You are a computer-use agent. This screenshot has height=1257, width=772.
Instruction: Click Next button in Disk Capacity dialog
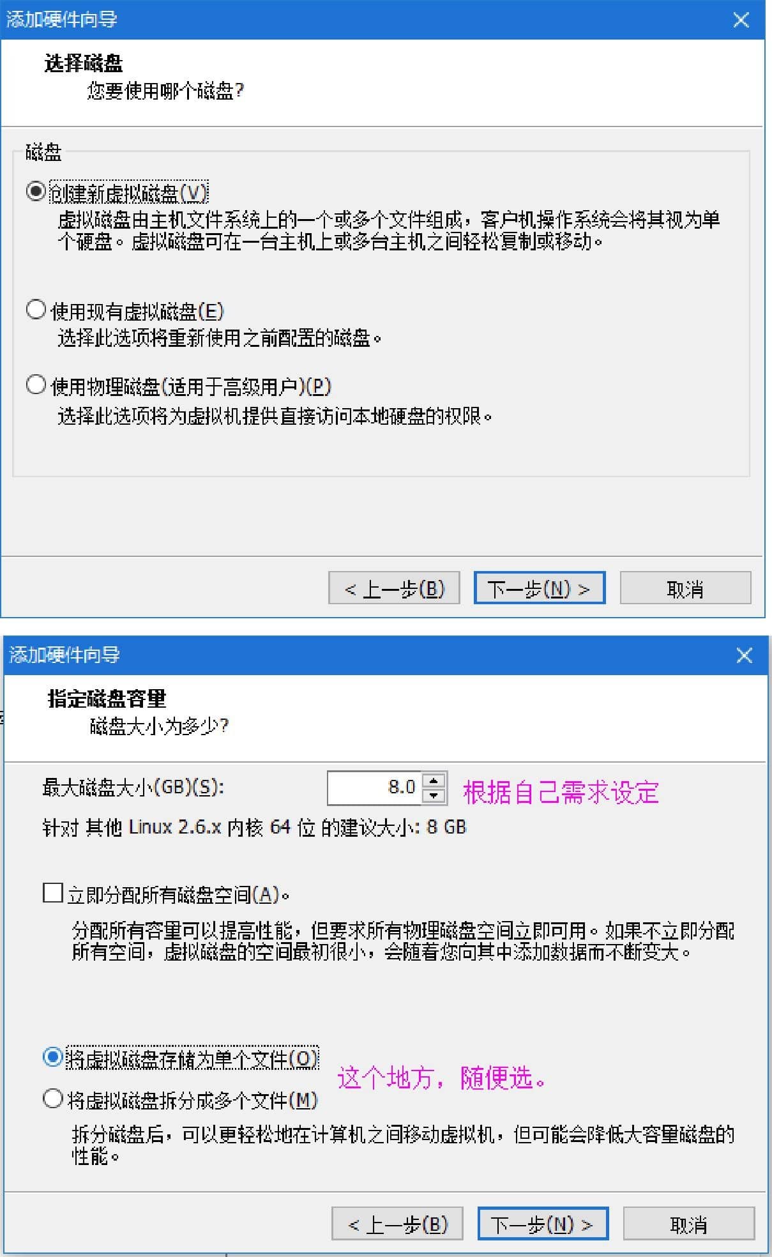click(543, 1224)
